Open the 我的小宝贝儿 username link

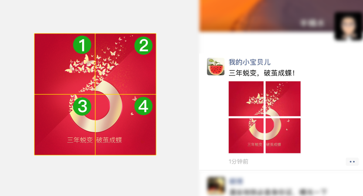click(x=250, y=62)
